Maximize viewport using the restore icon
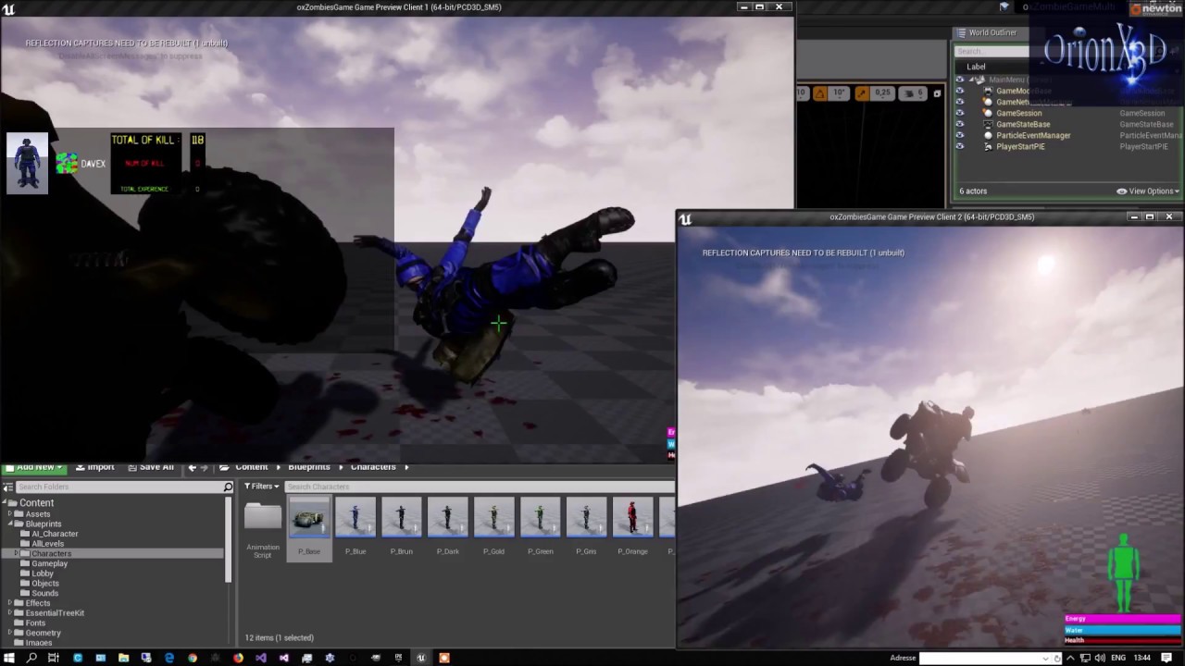The height and width of the screenshot is (666, 1185). [937, 92]
